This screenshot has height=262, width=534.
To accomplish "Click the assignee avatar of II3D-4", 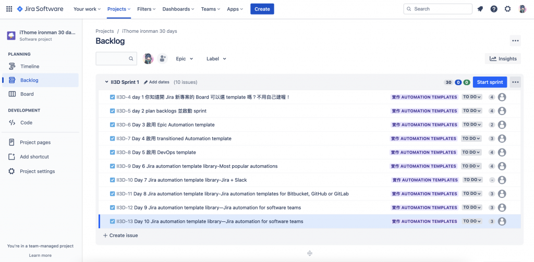I will click(x=502, y=97).
